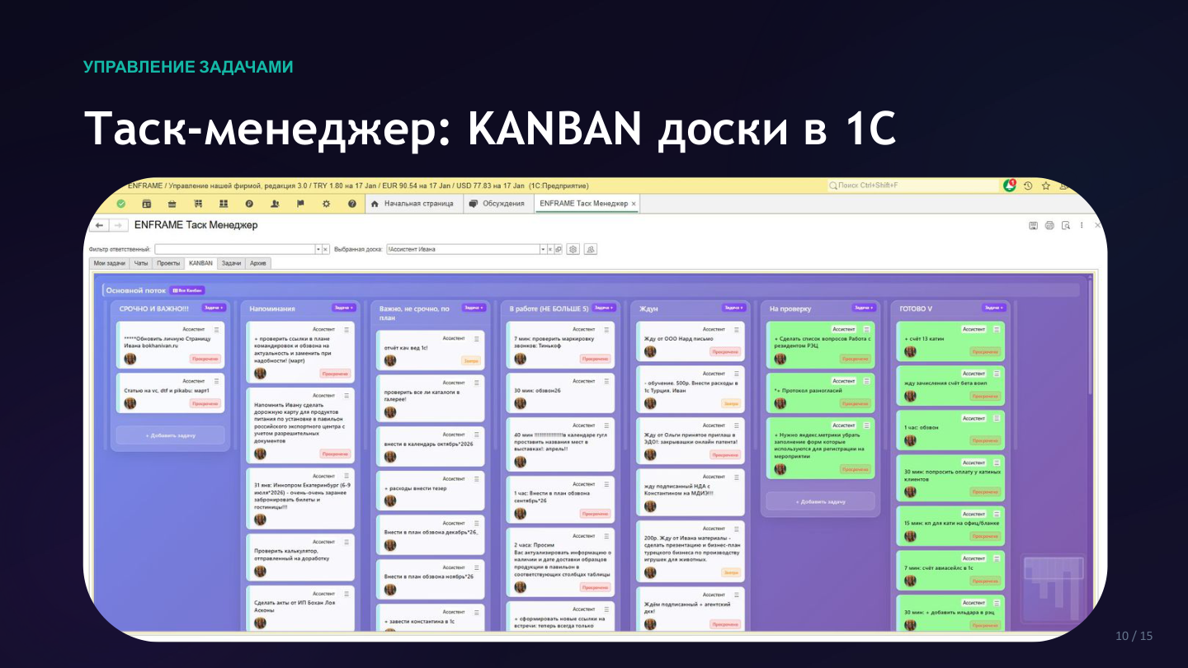Click the green checkmark icon in the 1C toolbar
This screenshot has height=668, width=1188.
click(x=120, y=204)
